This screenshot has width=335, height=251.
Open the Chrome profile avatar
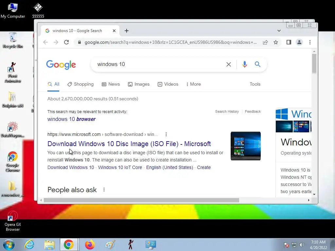click(x=299, y=42)
